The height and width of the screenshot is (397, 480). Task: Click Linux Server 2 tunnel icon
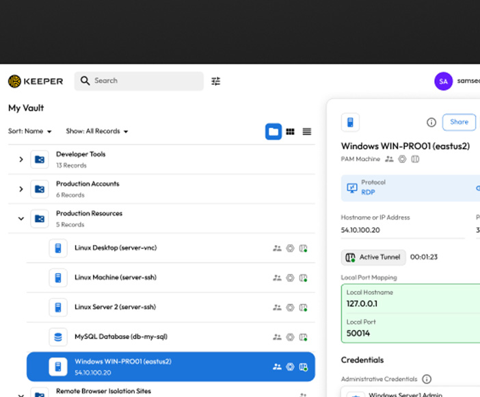coord(303,307)
